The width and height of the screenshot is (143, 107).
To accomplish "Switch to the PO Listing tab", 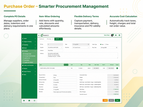I will (x=49, y=39).
